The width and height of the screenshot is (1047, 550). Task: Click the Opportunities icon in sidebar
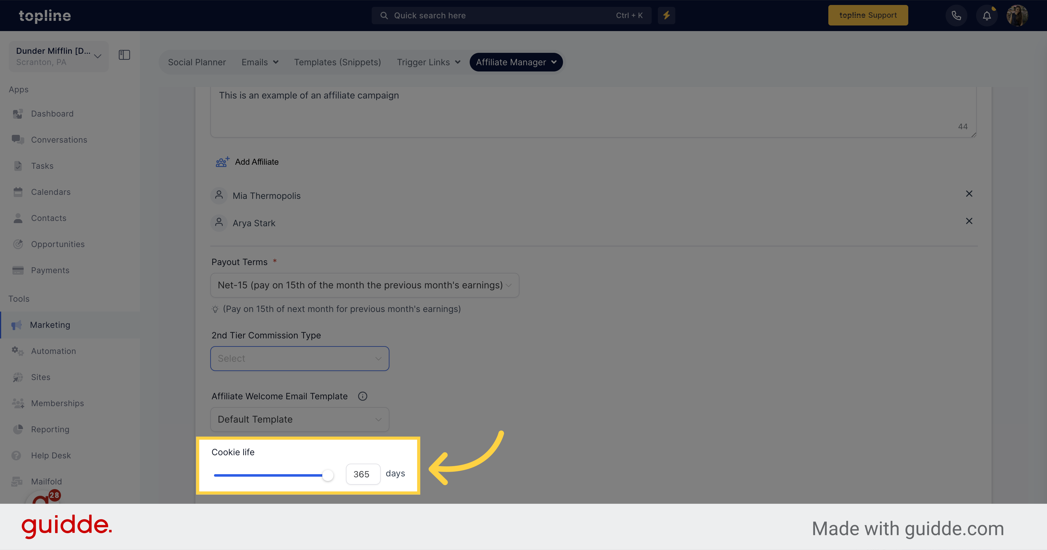tap(19, 244)
